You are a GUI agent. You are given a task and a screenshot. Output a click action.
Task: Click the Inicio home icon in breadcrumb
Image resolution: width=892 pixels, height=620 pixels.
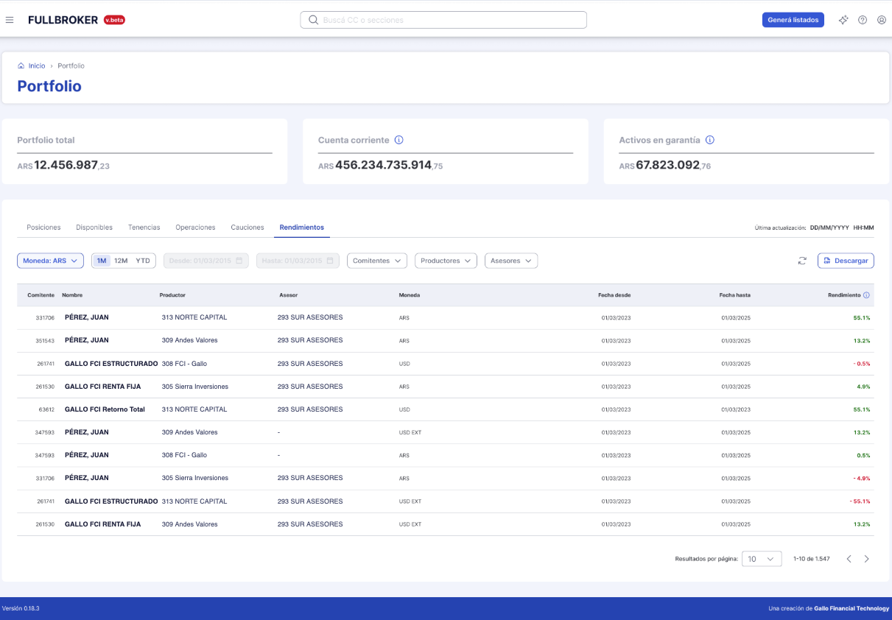coord(21,66)
